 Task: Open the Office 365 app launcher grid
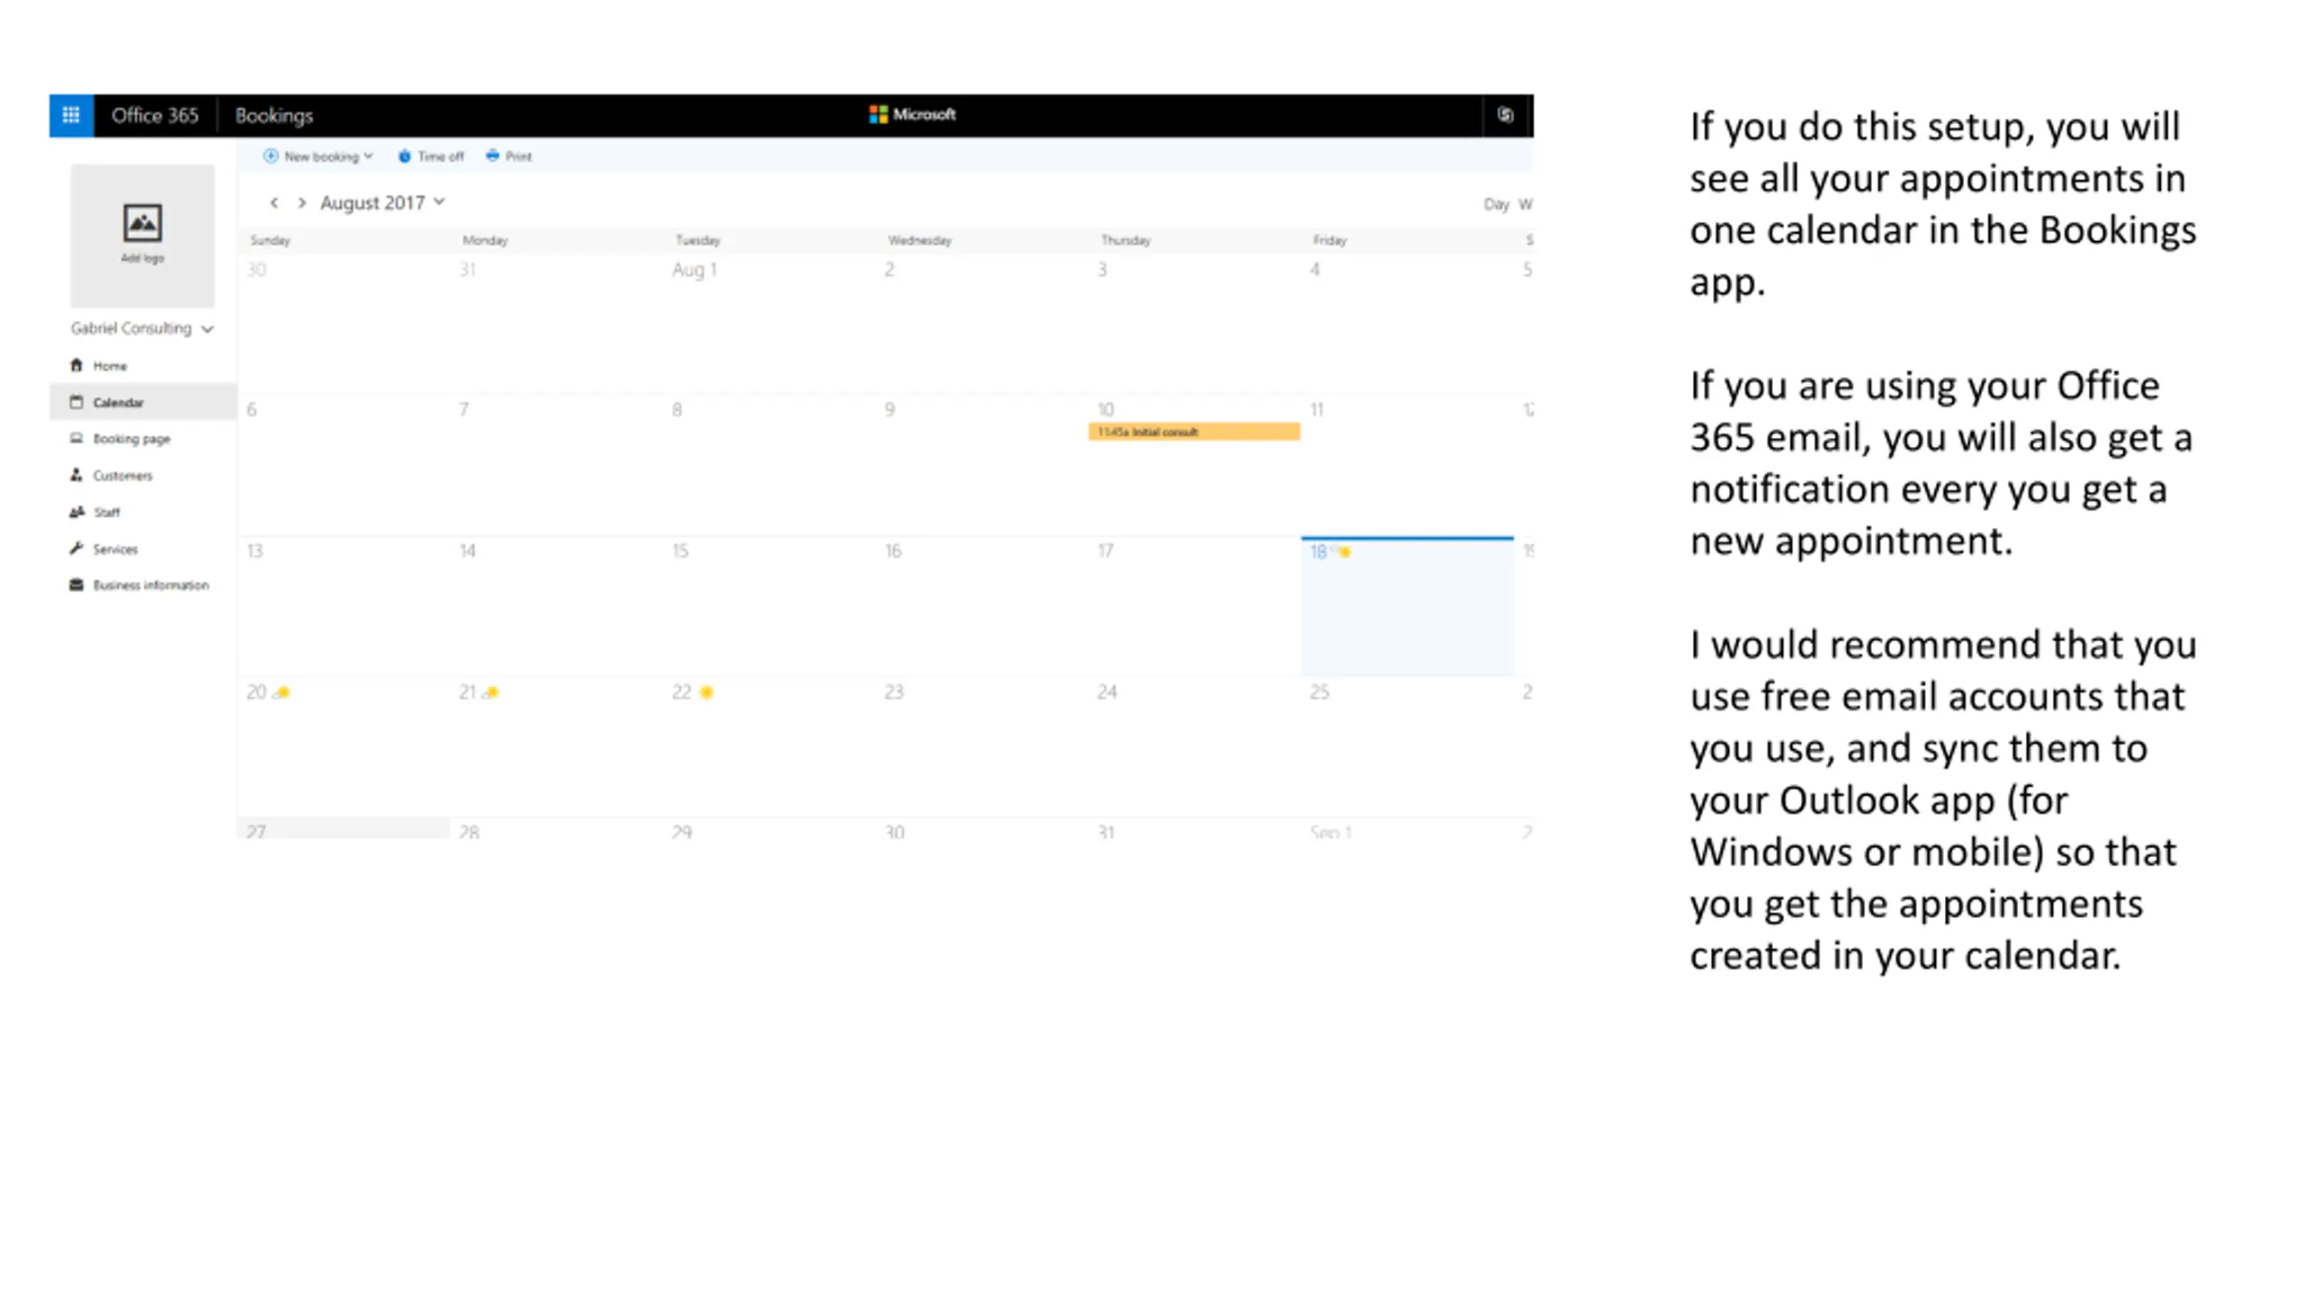[71, 115]
